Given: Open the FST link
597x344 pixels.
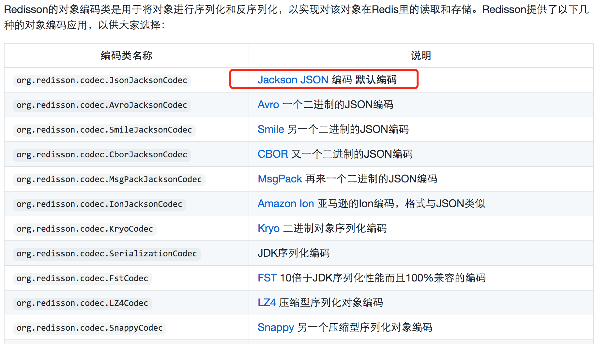Looking at the screenshot, I should click(267, 278).
